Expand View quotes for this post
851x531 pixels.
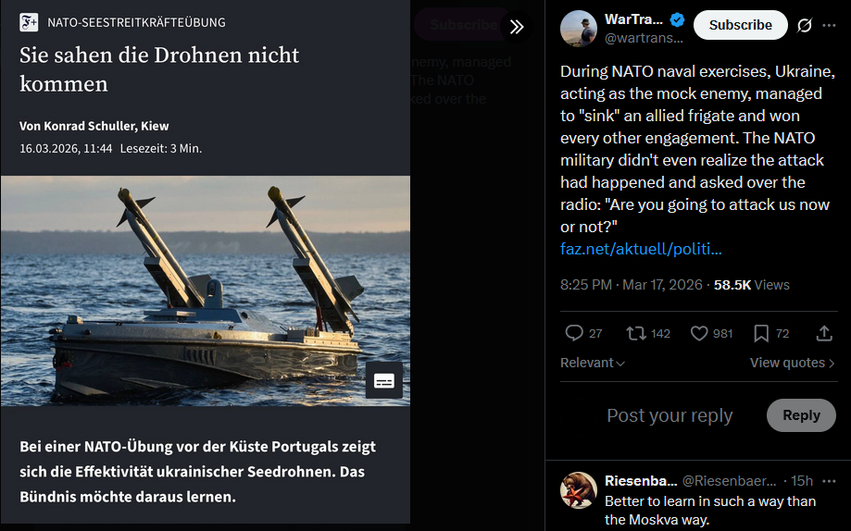click(792, 363)
